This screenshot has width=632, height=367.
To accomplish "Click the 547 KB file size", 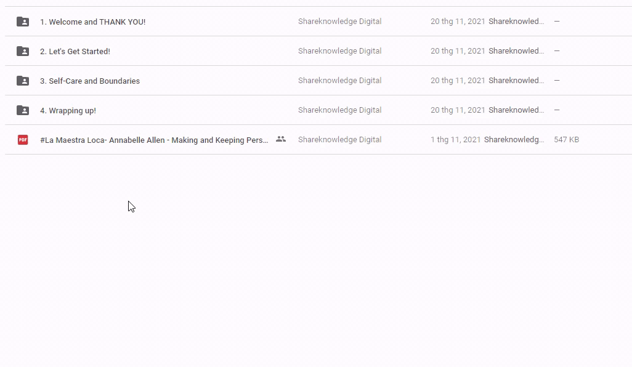I will coord(566,140).
